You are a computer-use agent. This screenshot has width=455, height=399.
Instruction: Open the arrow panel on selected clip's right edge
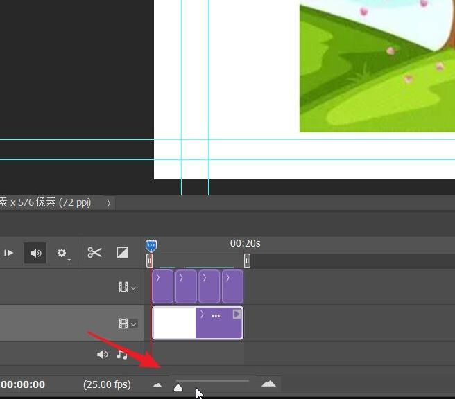click(237, 314)
